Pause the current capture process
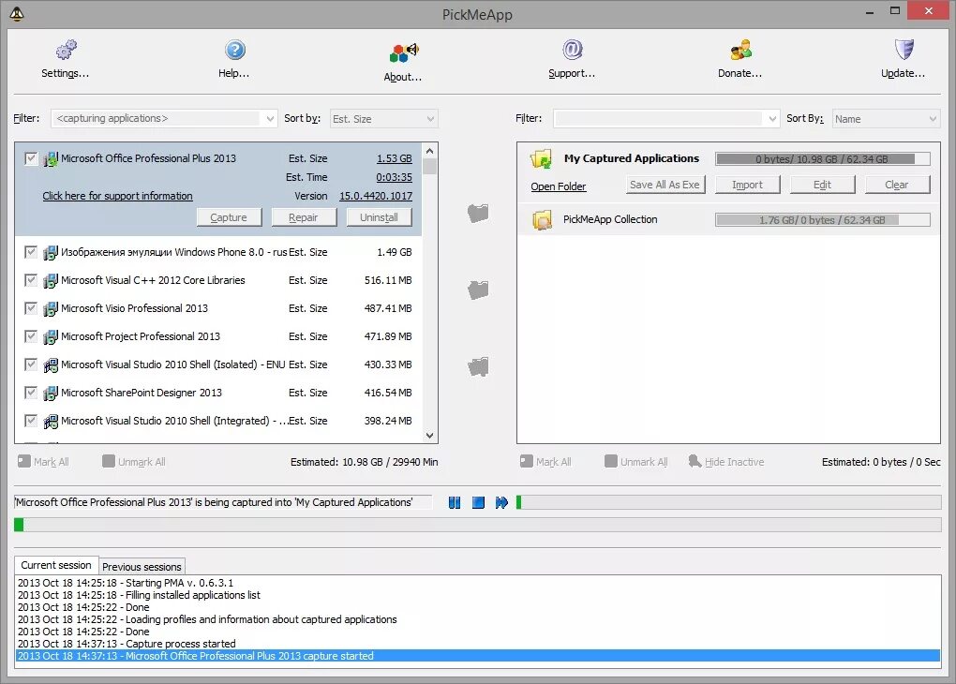The width and height of the screenshot is (956, 684). [x=455, y=502]
